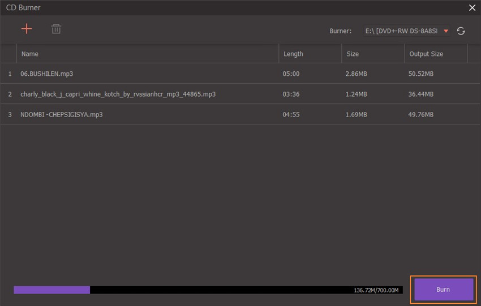Select the charly_black_j_capri track row

[118, 94]
